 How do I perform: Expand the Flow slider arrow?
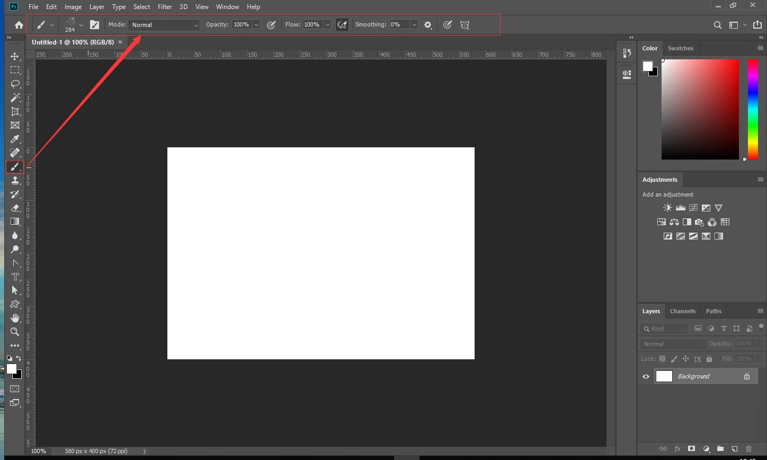pos(327,25)
